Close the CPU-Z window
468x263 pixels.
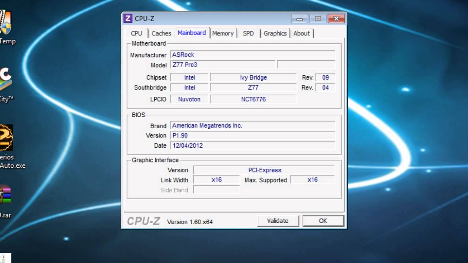(336, 19)
